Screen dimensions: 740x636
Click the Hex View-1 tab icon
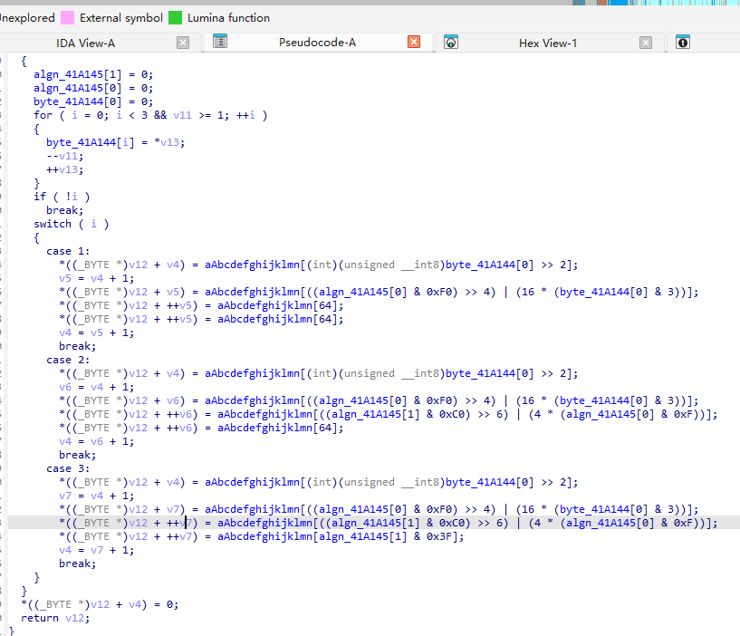tap(451, 43)
